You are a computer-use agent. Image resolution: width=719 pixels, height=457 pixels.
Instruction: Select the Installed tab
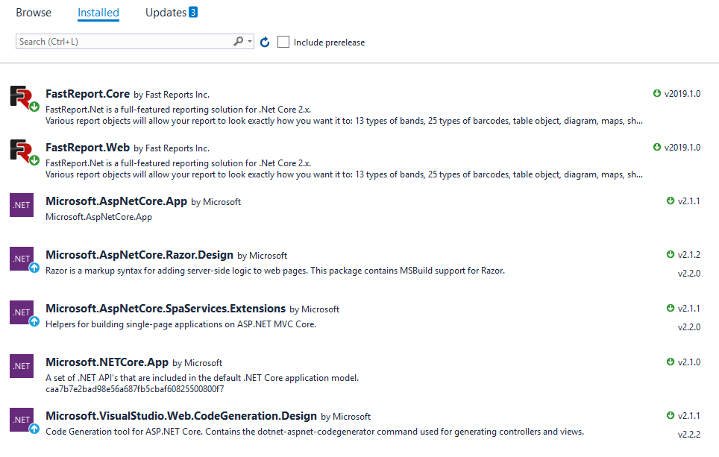[x=98, y=13]
